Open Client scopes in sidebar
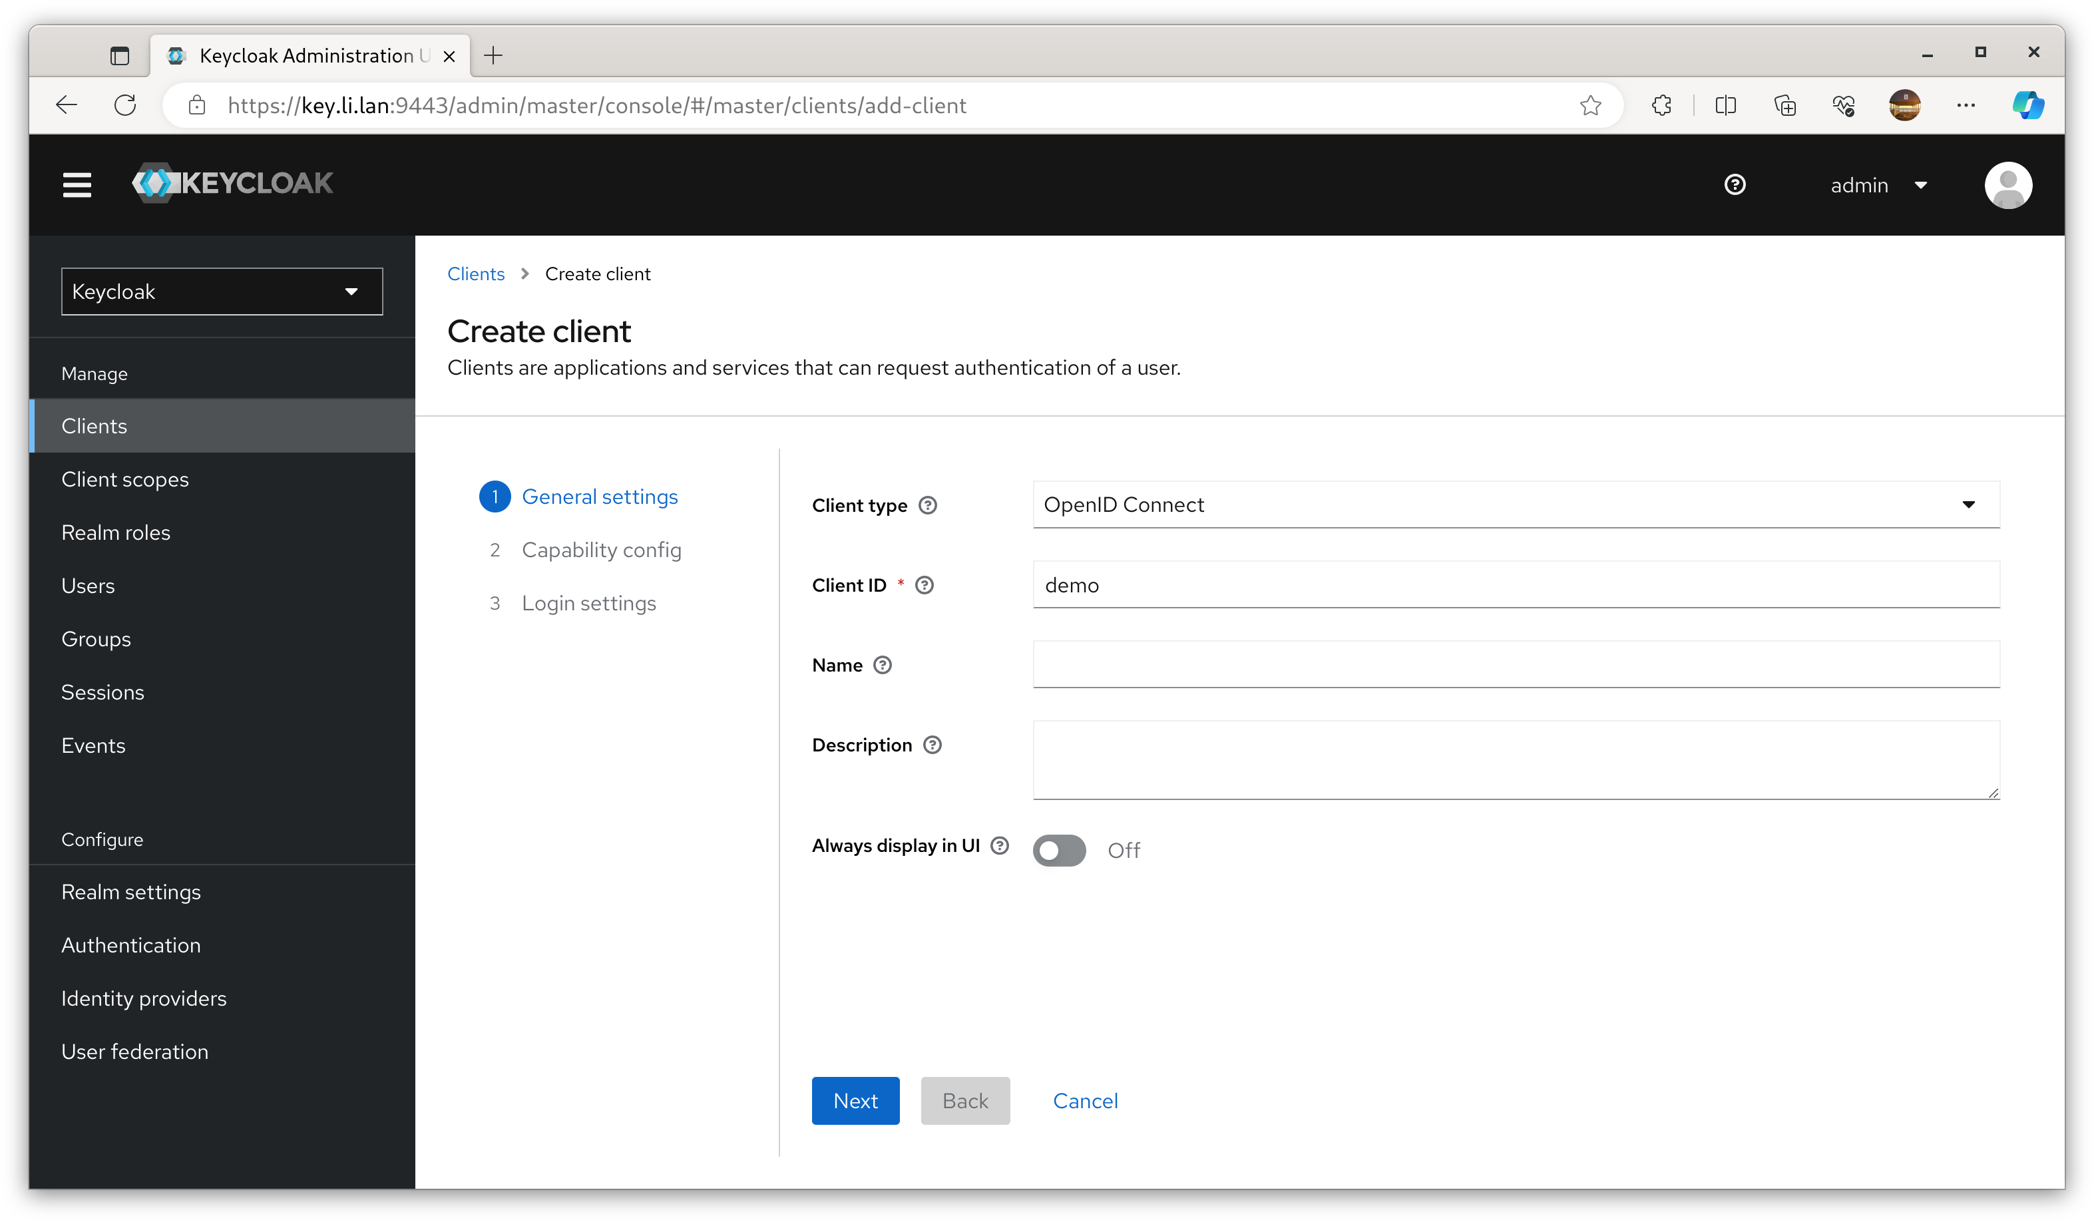2094x1222 pixels. pos(124,479)
